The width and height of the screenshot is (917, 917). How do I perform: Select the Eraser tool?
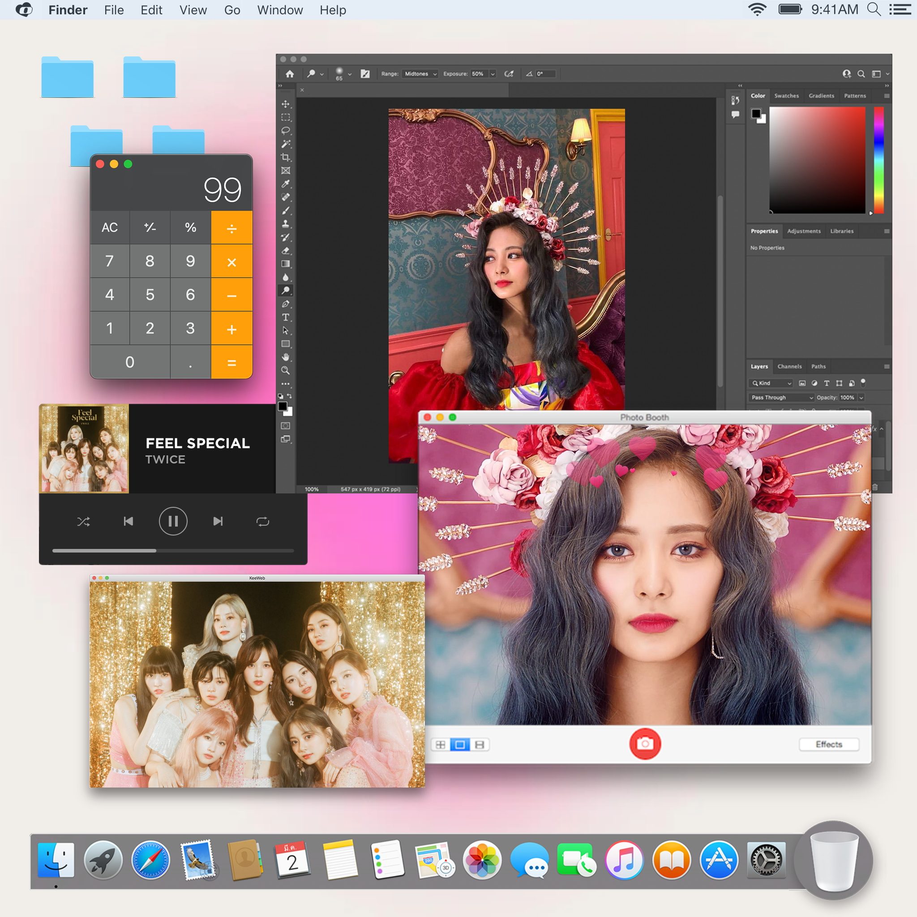pos(286,250)
